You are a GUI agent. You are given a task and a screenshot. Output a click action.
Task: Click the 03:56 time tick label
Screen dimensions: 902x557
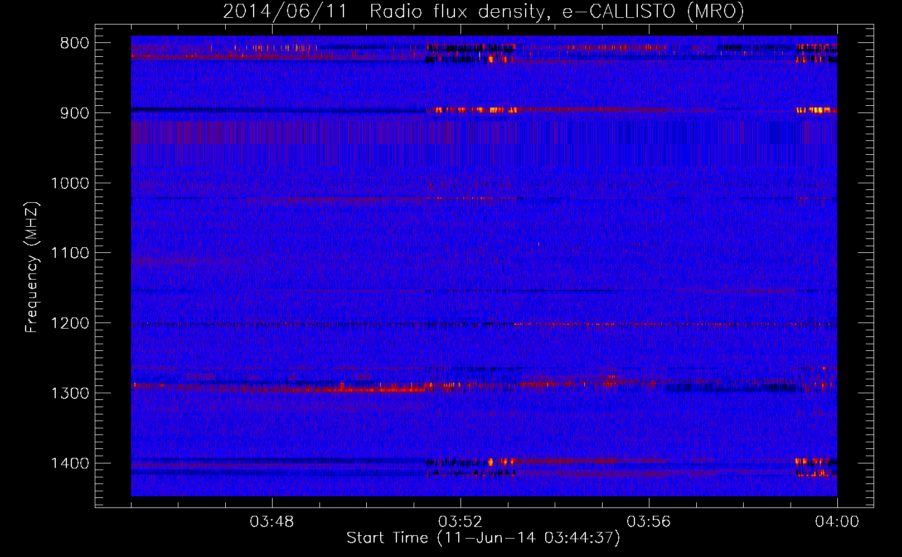point(649,522)
